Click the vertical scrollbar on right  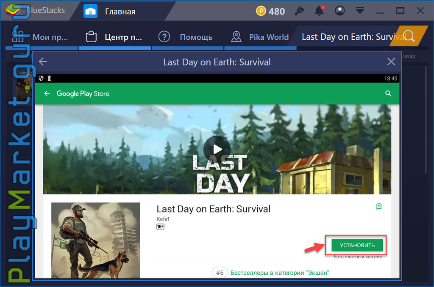(x=426, y=119)
